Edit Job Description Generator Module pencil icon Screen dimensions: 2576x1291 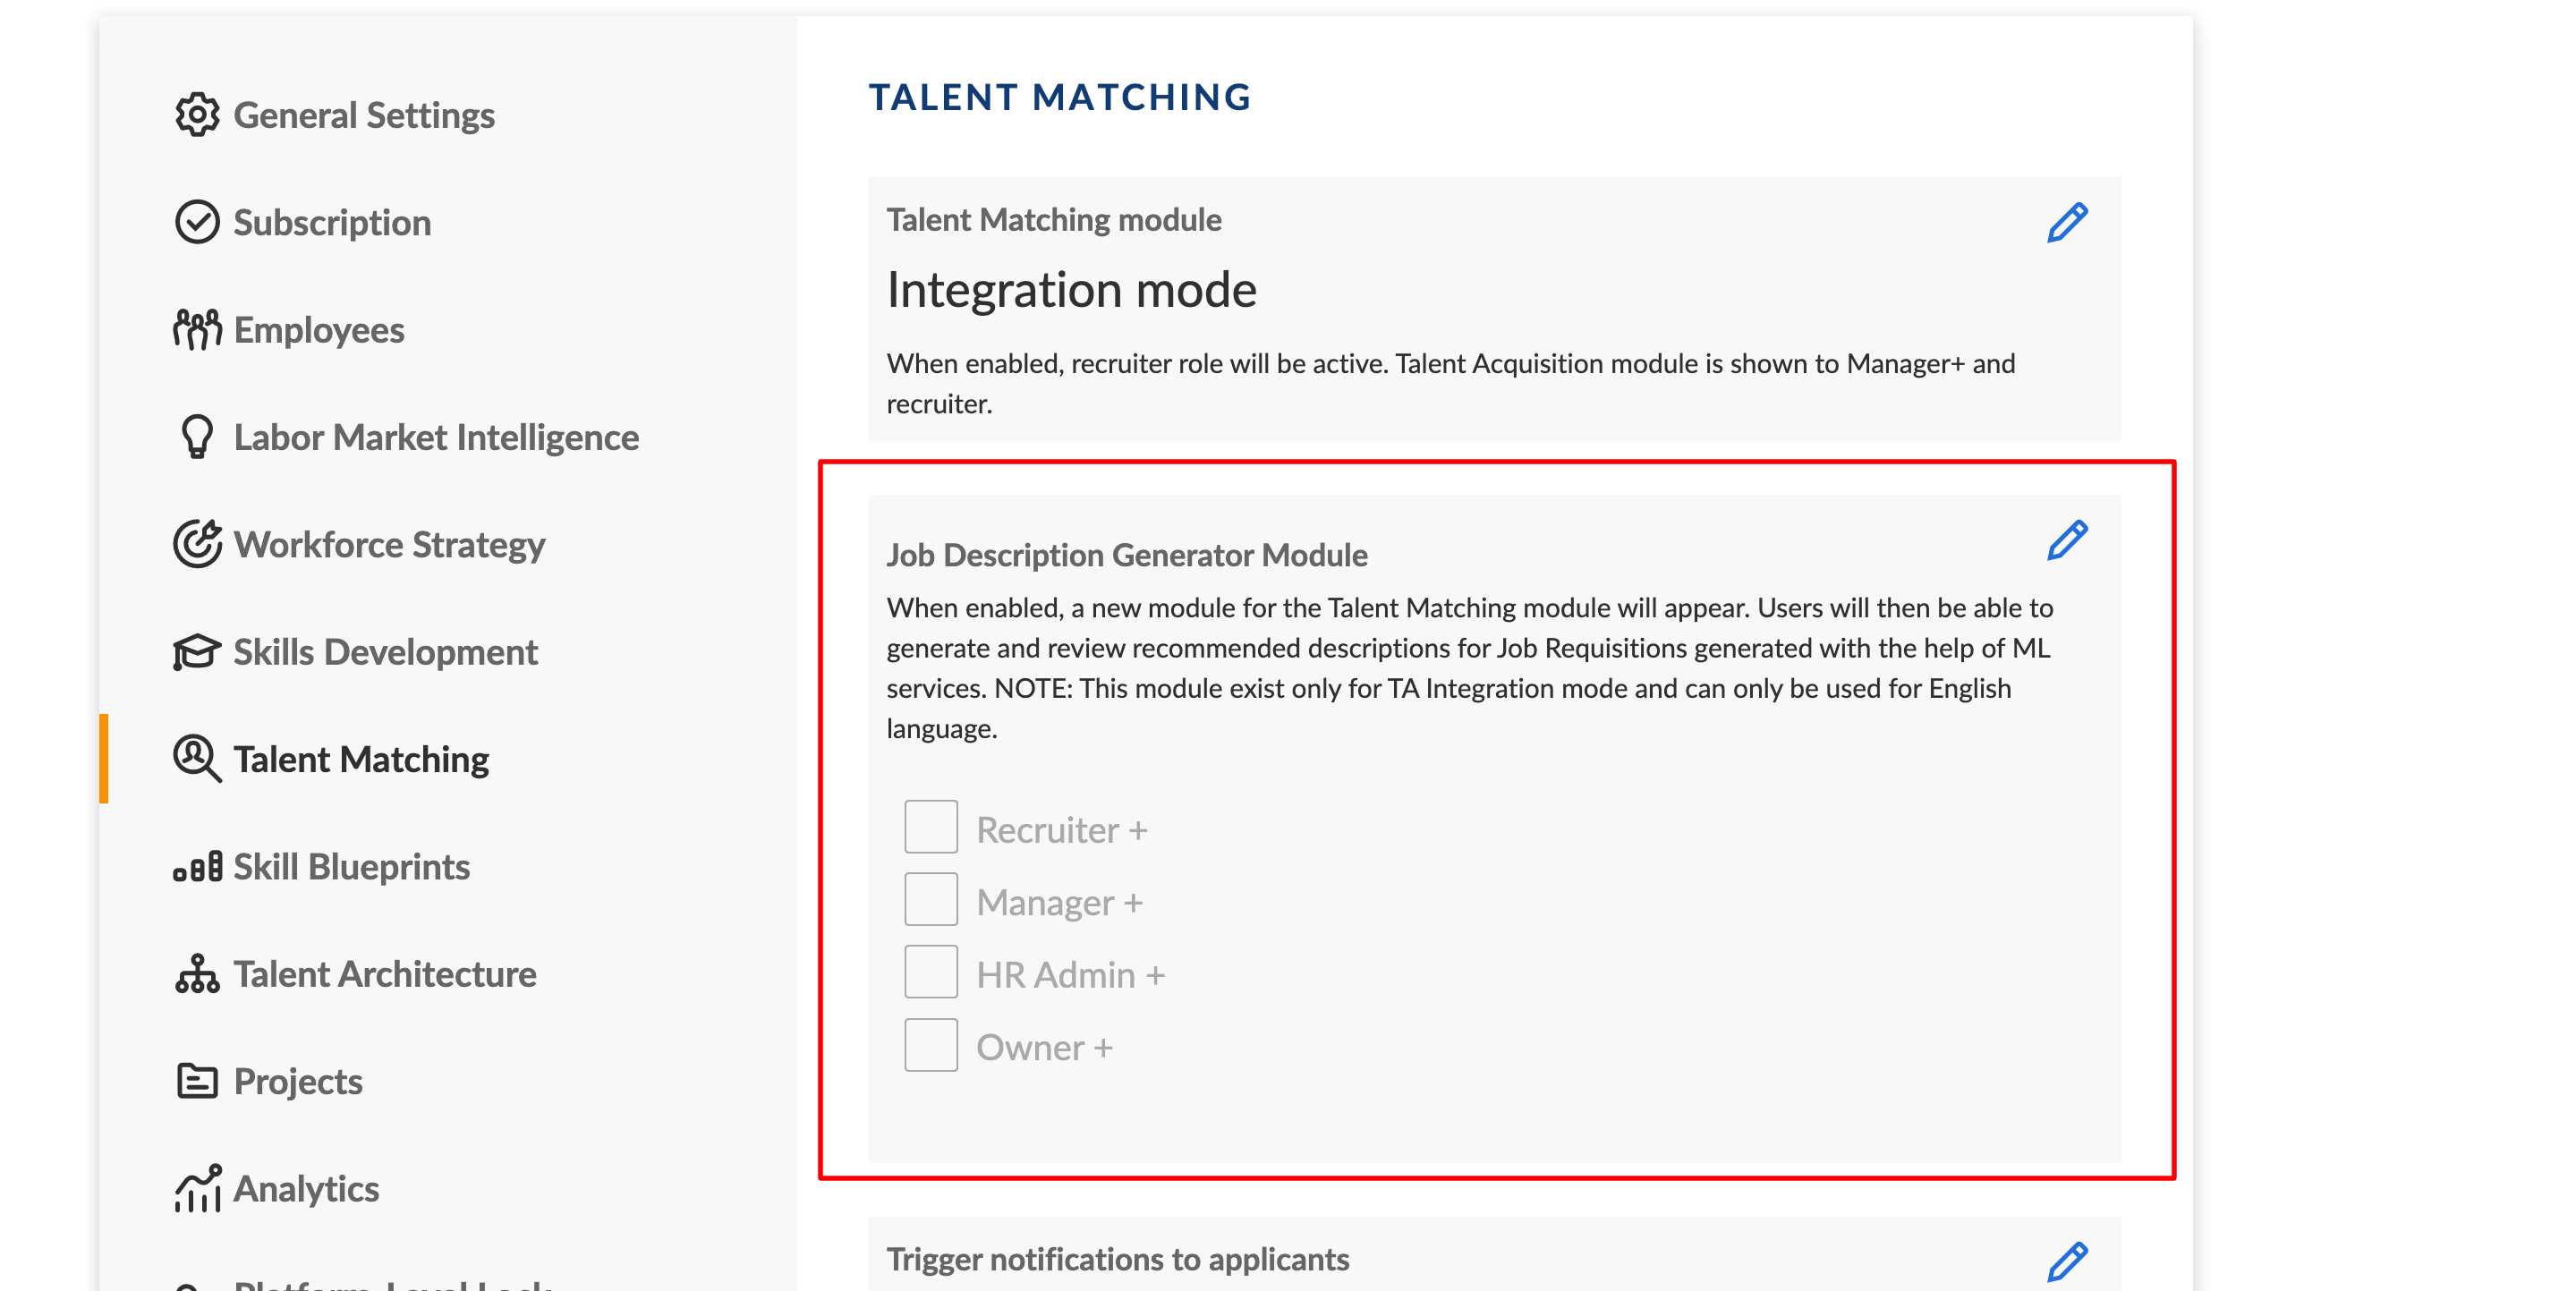click(x=2067, y=540)
